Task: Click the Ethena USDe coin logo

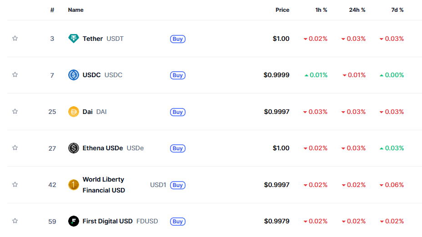Action: click(x=74, y=148)
